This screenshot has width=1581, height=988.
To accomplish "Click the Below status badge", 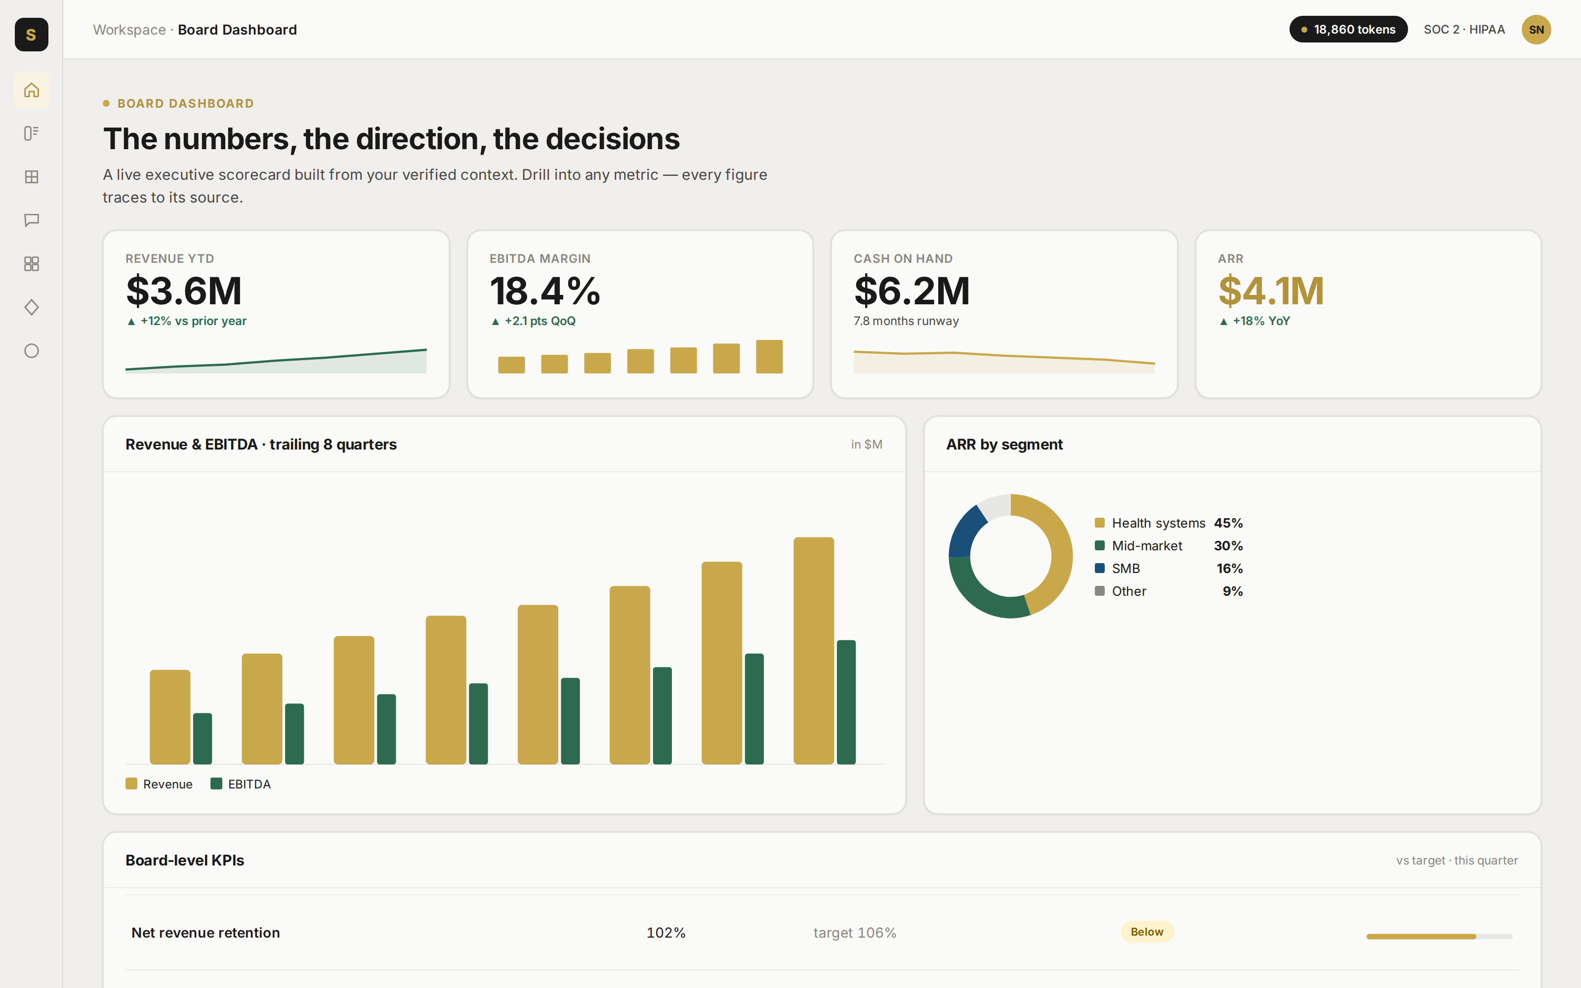I will coord(1147,932).
